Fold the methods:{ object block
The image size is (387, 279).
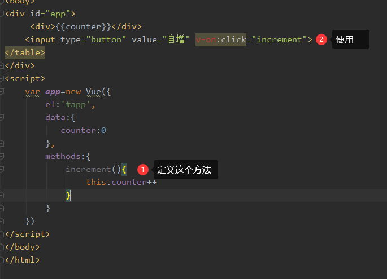pyautogui.click(x=2, y=156)
